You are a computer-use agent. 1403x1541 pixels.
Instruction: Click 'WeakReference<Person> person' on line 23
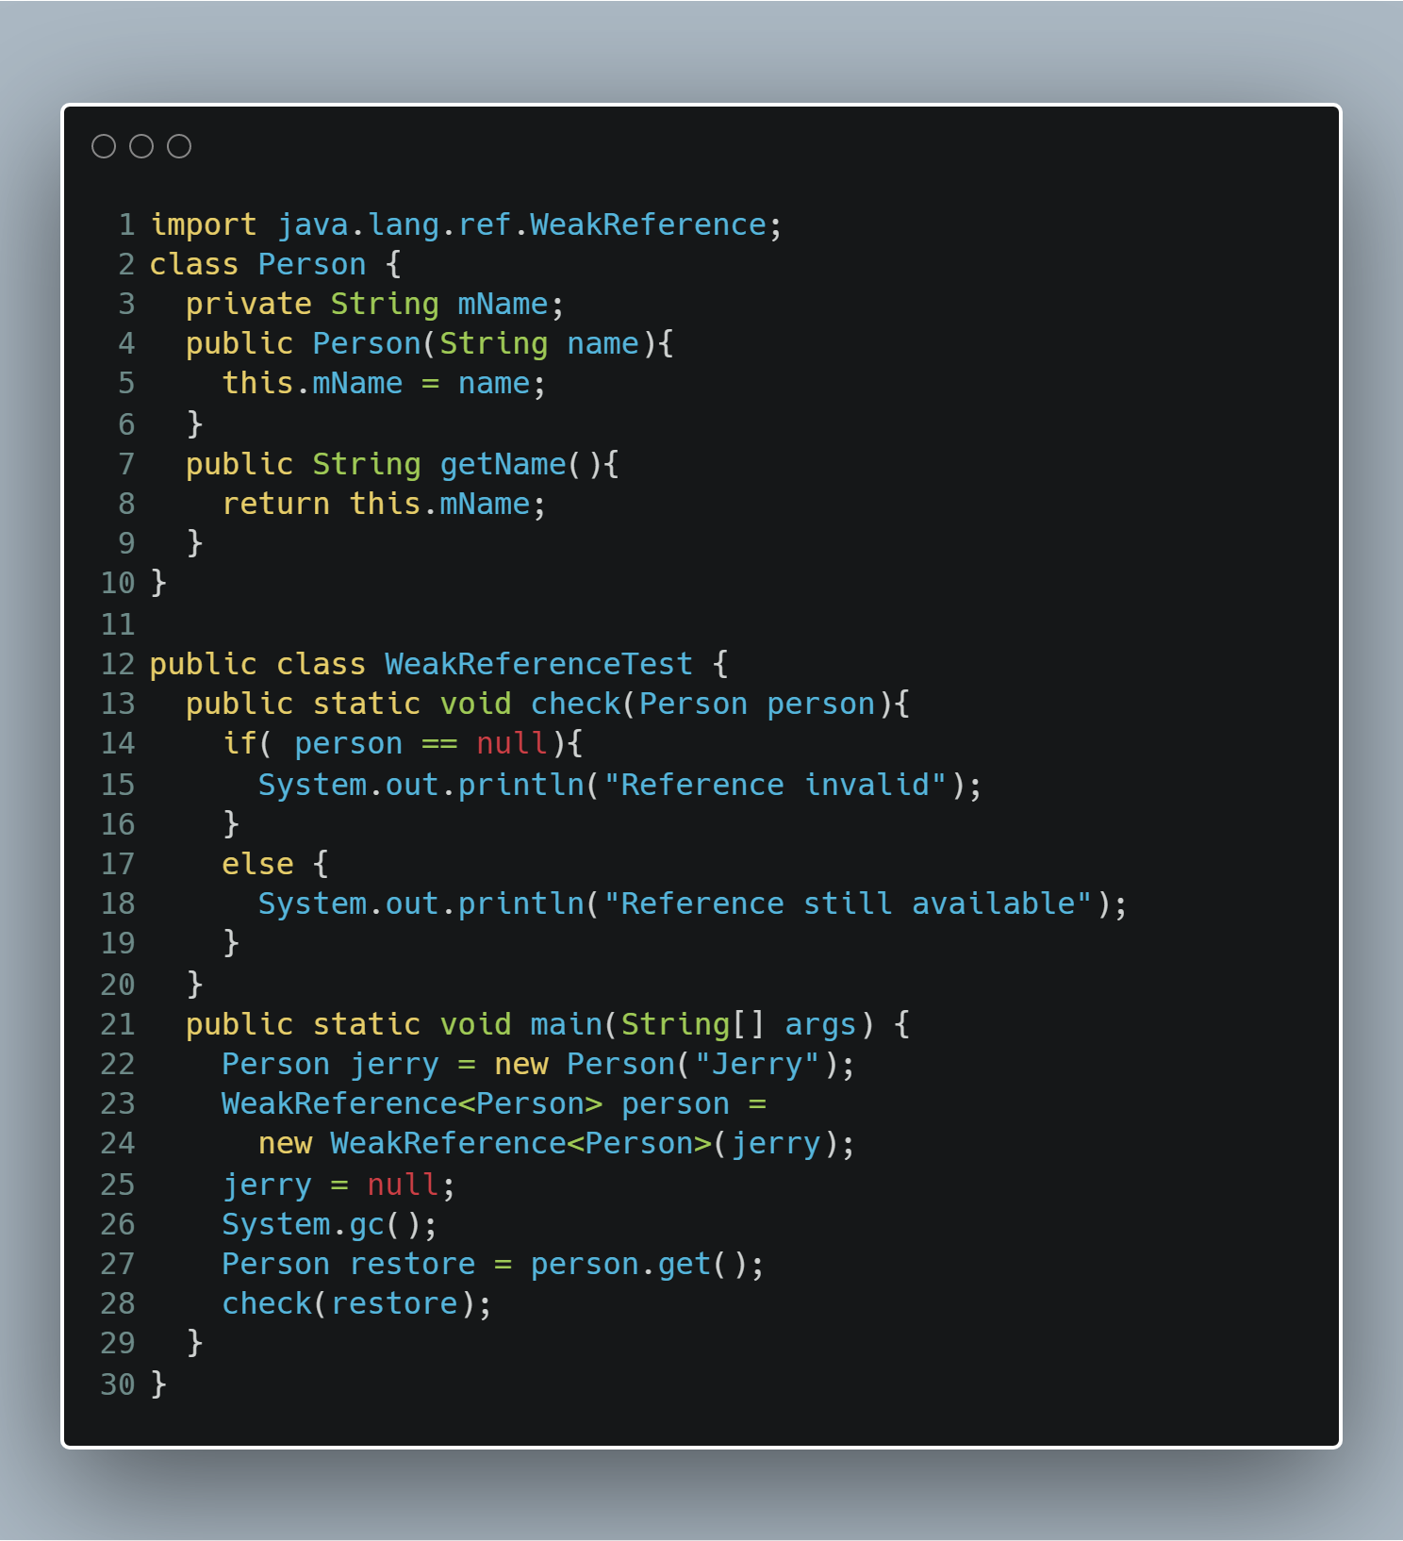(x=475, y=1103)
